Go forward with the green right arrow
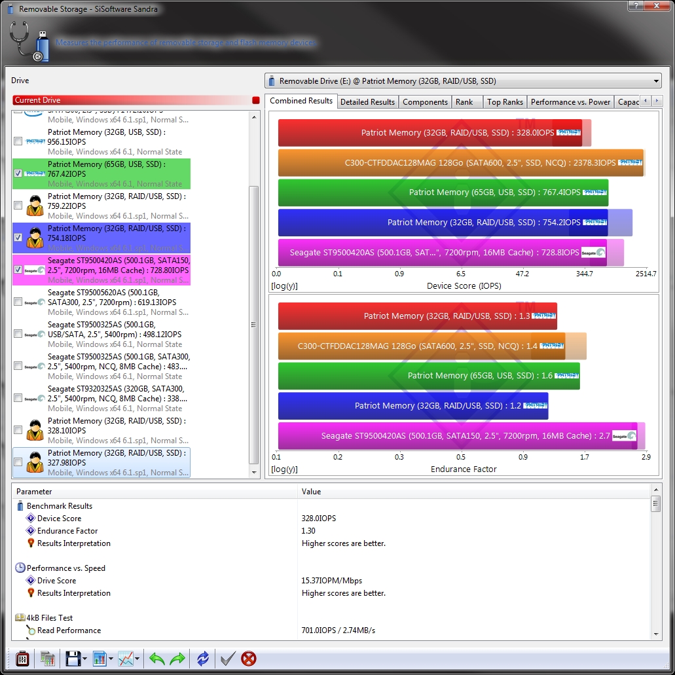 click(177, 659)
